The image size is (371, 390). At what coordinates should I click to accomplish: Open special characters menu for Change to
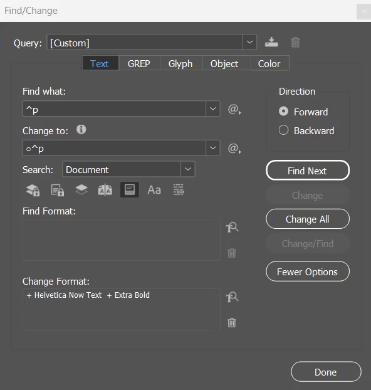click(x=234, y=149)
